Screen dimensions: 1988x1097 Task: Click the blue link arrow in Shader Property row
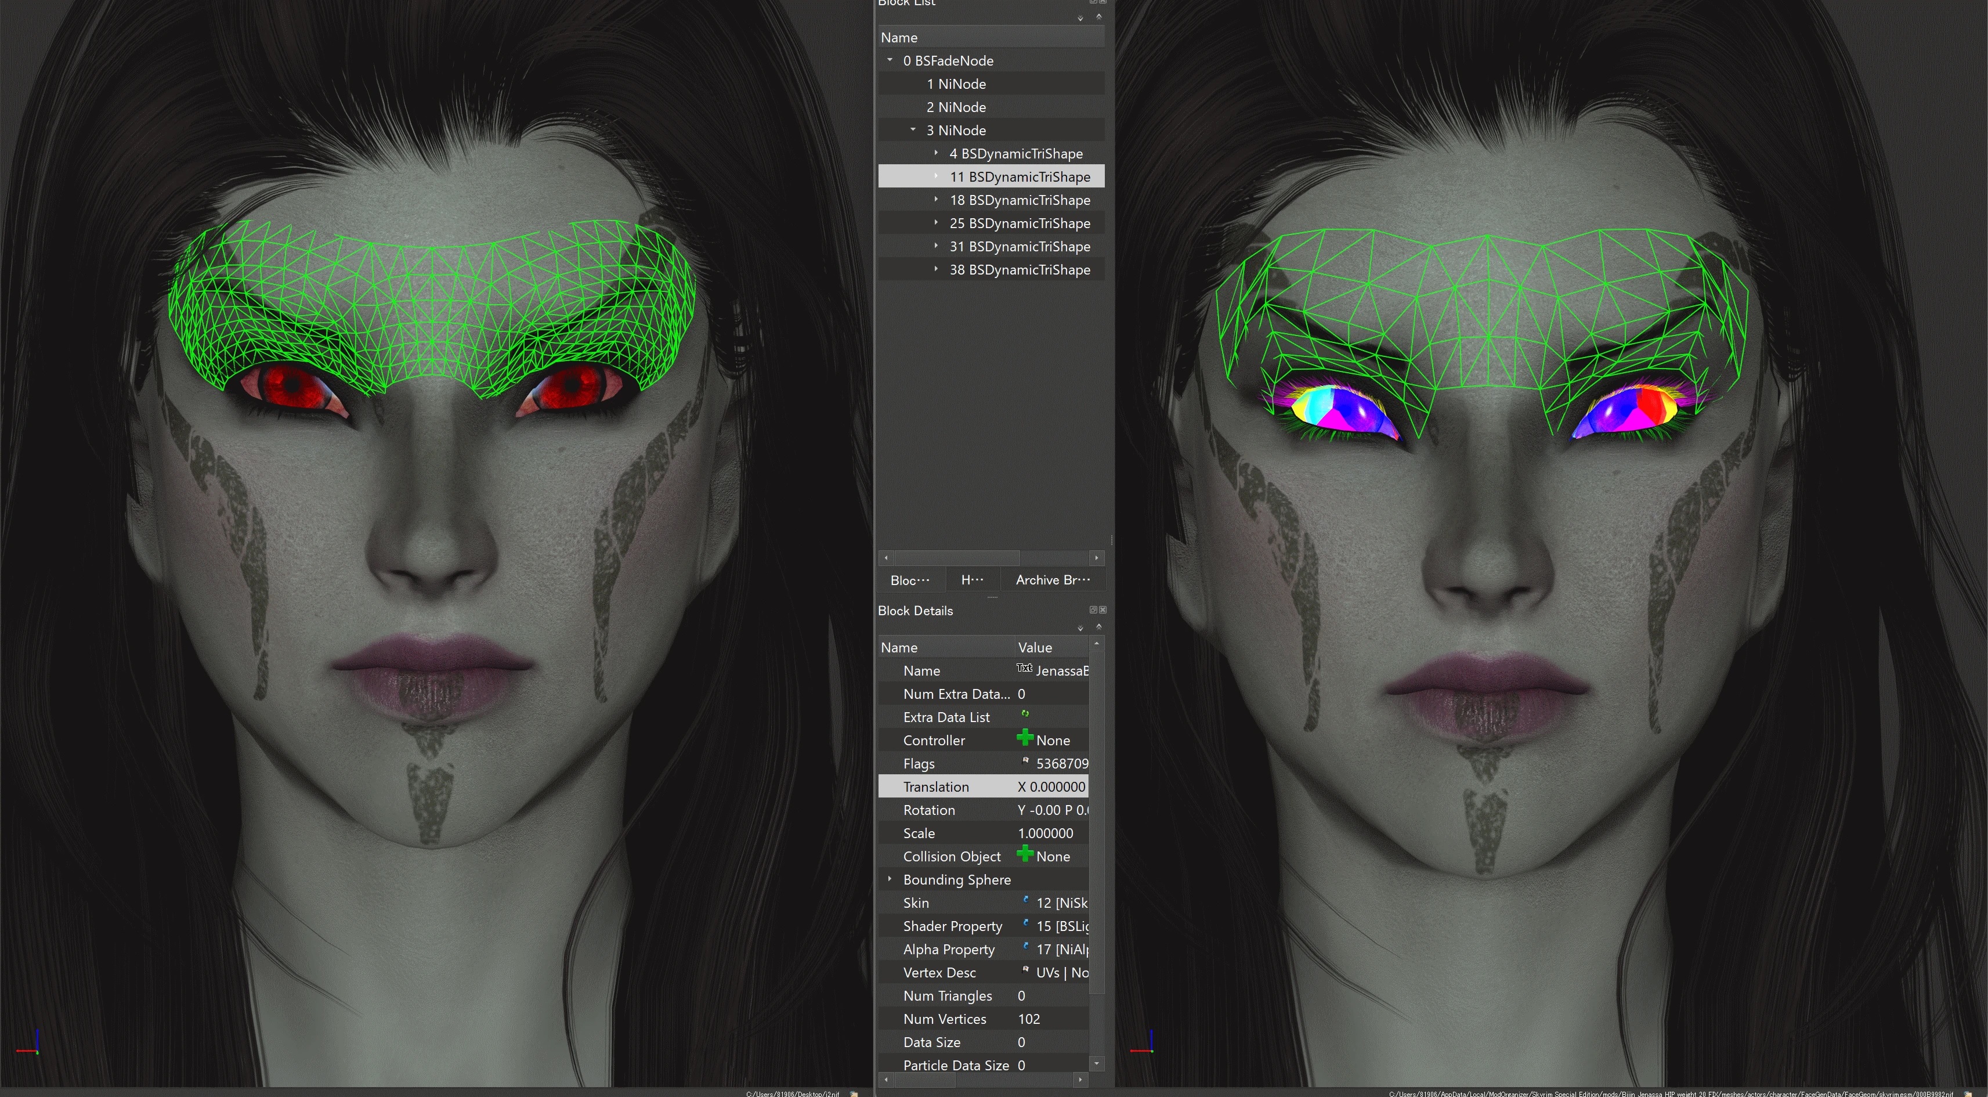1026,924
